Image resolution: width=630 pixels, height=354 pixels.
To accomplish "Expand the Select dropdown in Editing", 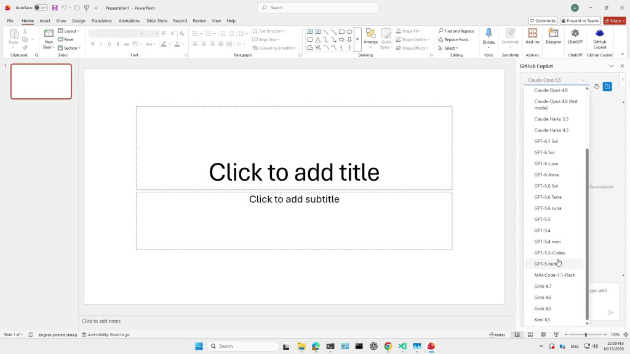I will [448, 48].
